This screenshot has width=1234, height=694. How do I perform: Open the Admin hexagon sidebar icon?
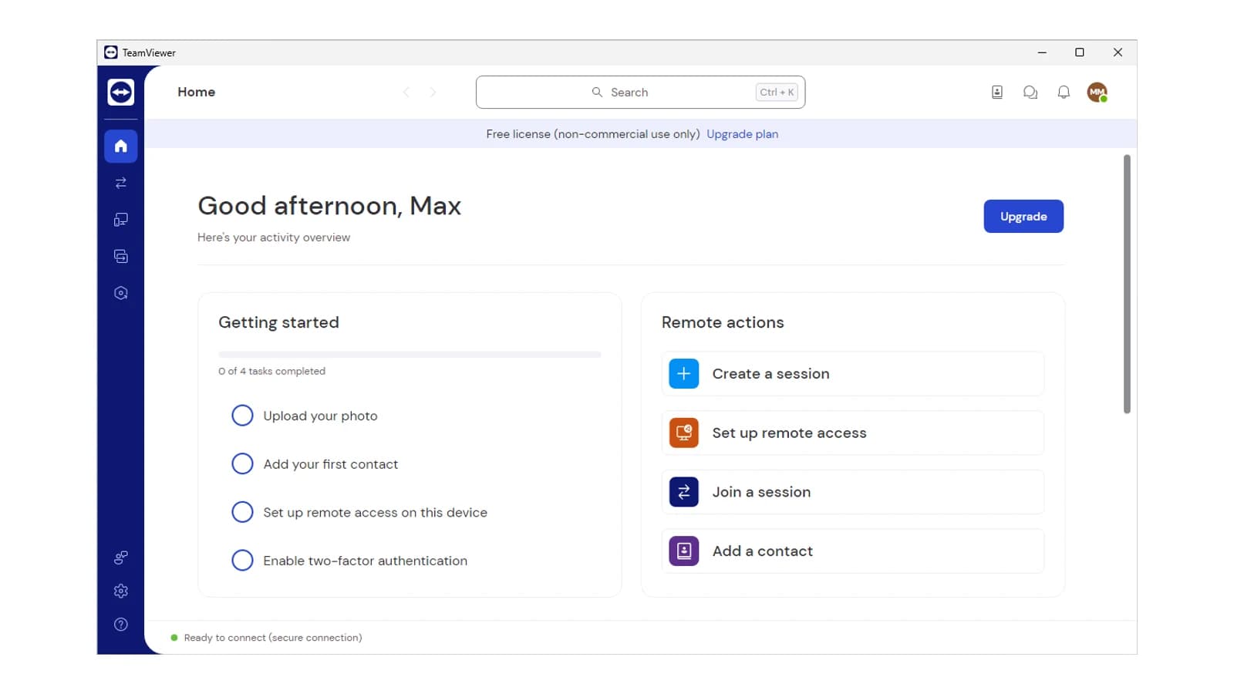pyautogui.click(x=121, y=293)
